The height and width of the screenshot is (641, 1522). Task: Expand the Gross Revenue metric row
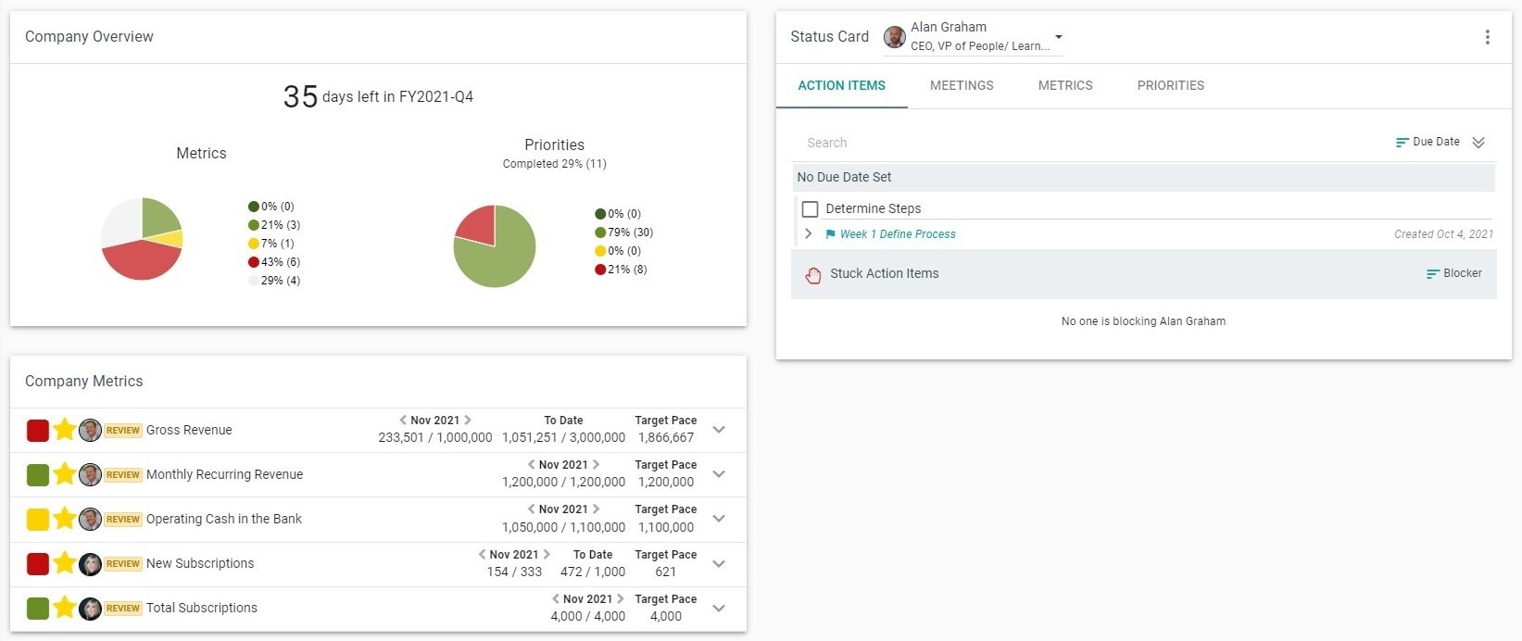(x=719, y=430)
